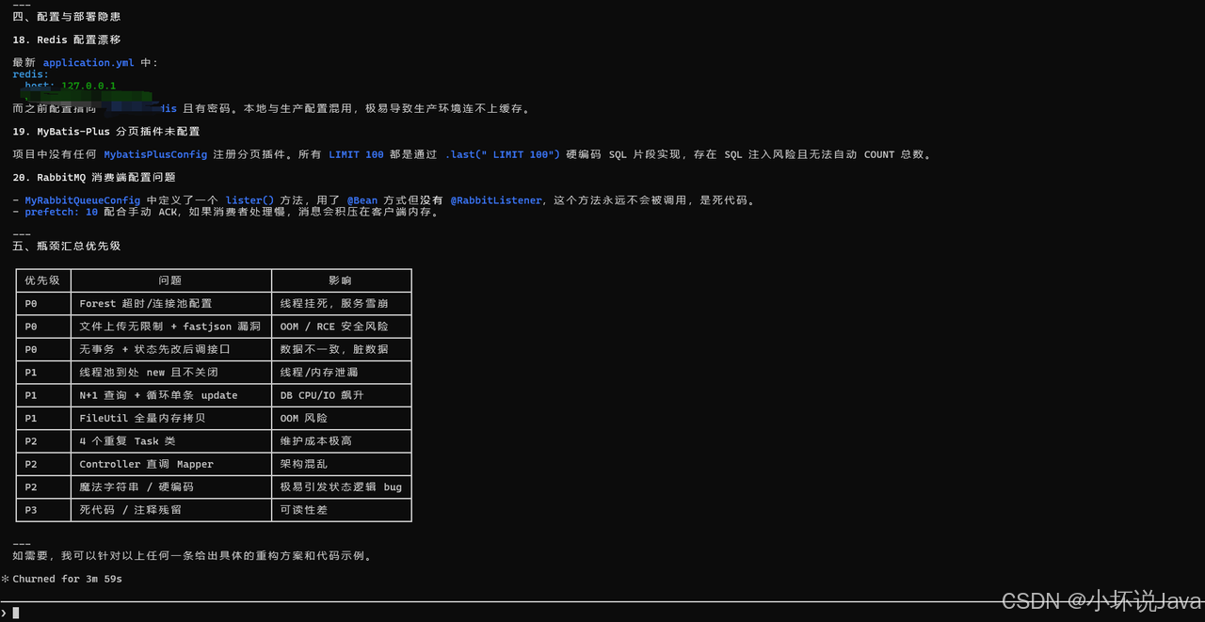1205x622 pixels.
Task: Click cell "极易引发状态逻辑 bug"
Action: [341, 487]
